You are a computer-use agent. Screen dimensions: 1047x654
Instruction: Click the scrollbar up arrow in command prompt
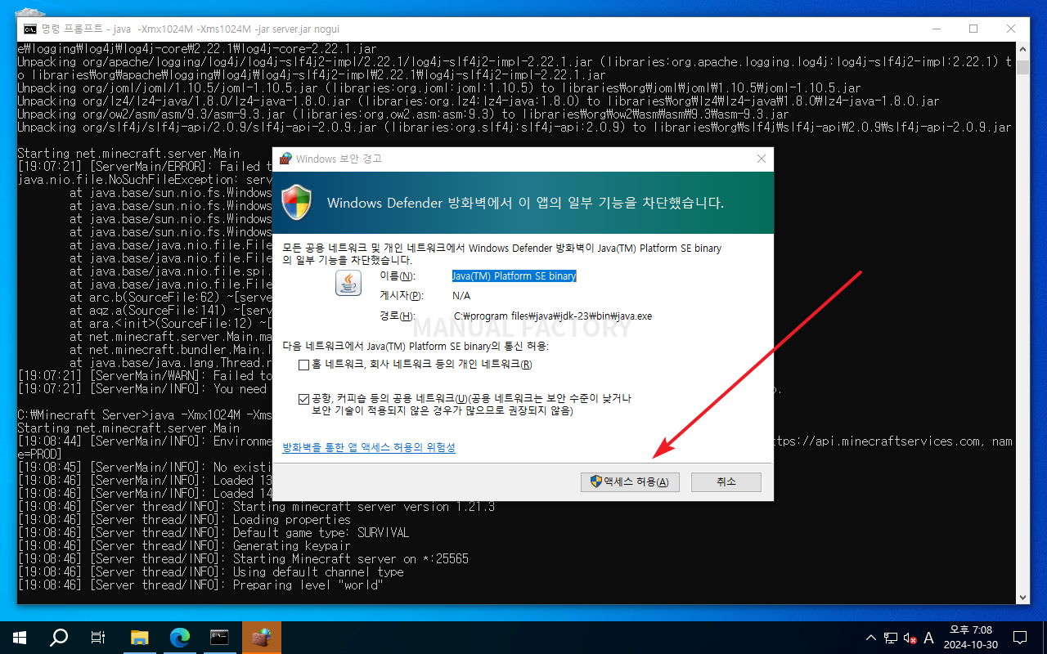(1022, 49)
